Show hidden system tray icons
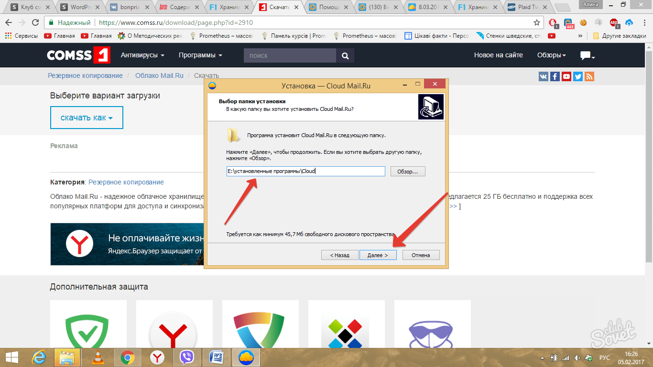Image resolution: width=653 pixels, height=367 pixels. click(x=543, y=357)
